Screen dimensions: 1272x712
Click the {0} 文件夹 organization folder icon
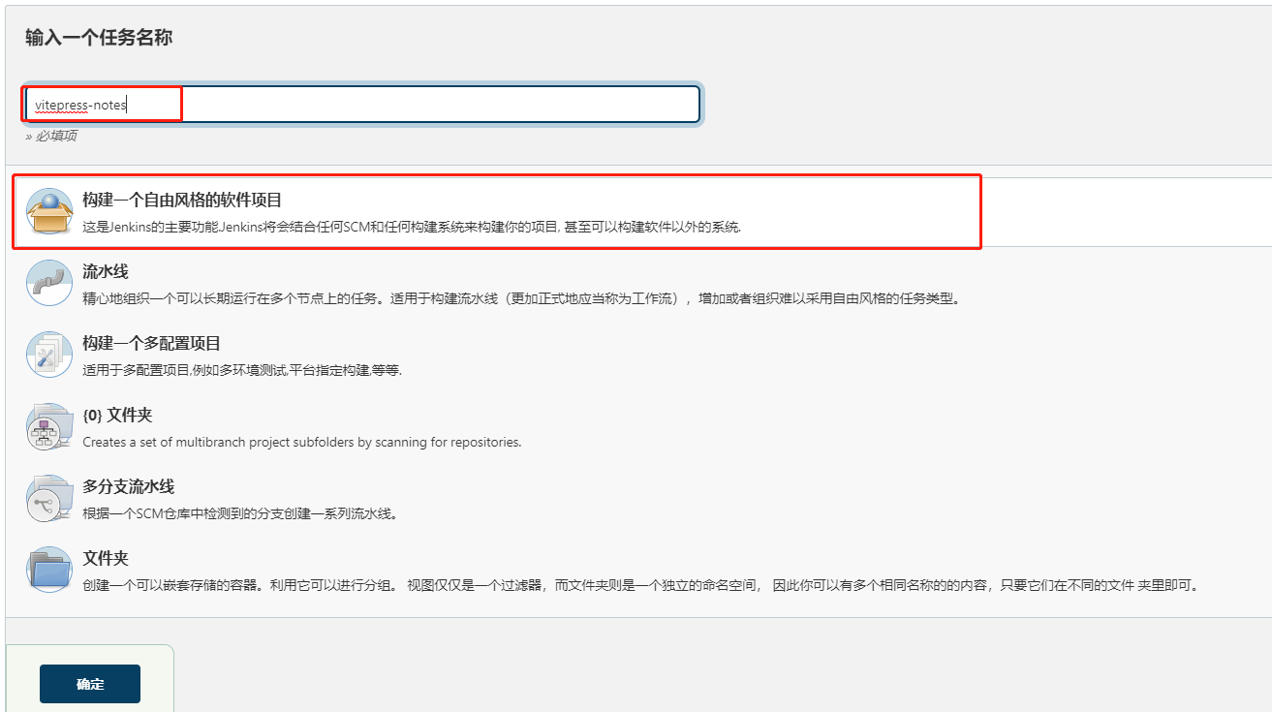click(49, 426)
